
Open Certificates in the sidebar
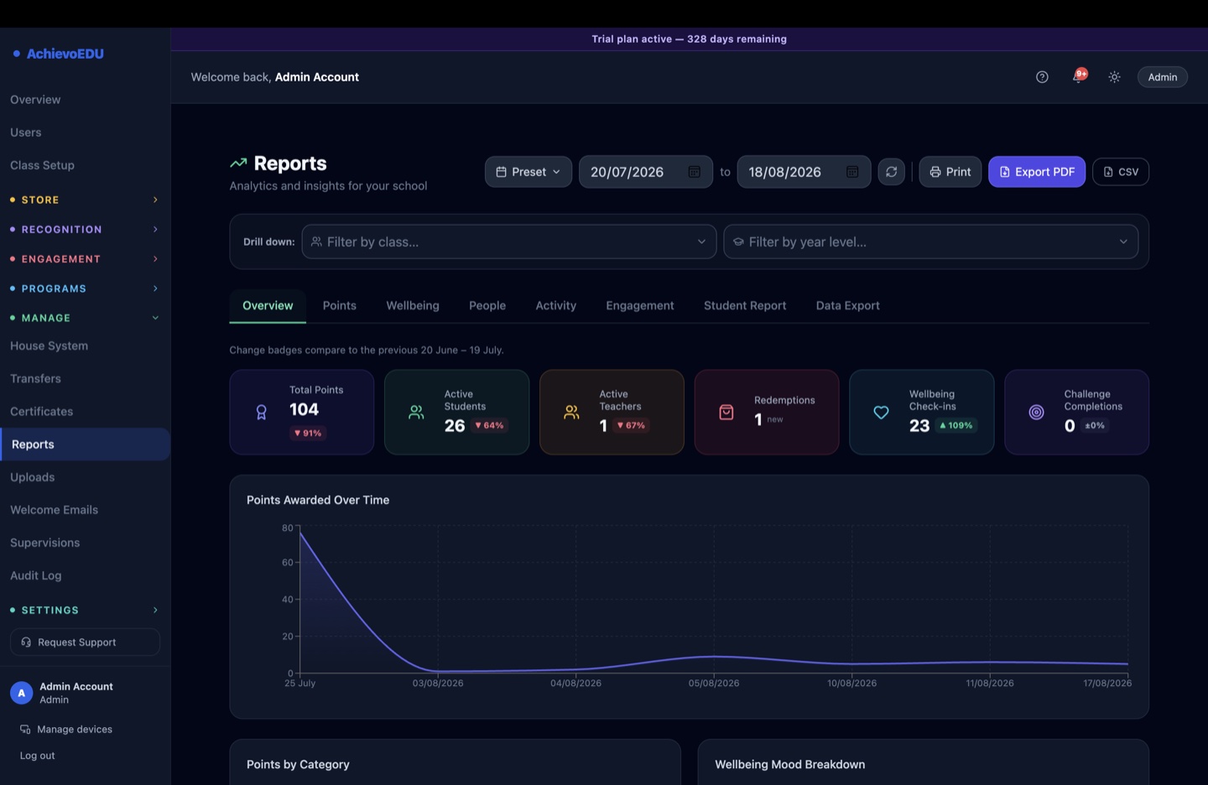pyautogui.click(x=42, y=411)
